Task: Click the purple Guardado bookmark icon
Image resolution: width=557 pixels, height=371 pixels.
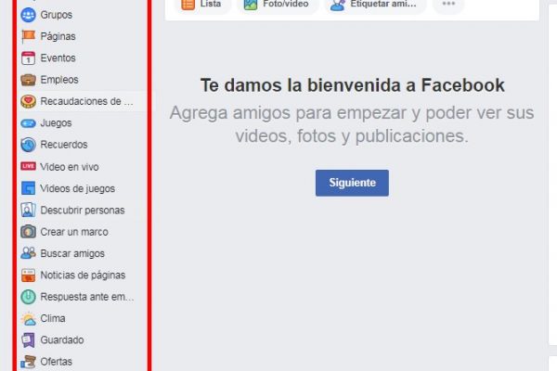Action: click(28, 340)
